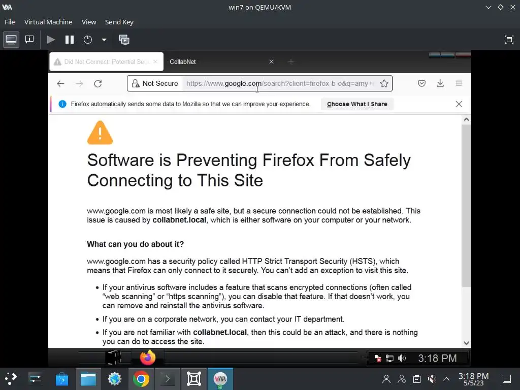Show desktop via panel corner button
The width and height of the screenshot is (520, 390).
click(507, 379)
